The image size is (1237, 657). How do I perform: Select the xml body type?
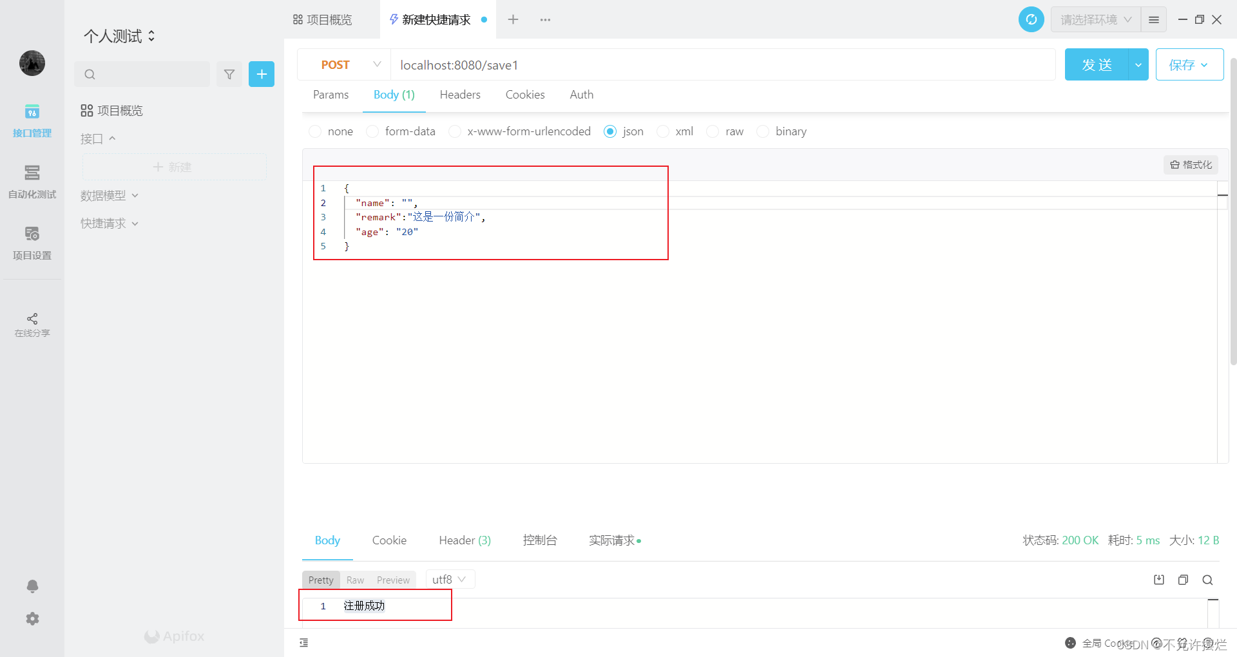click(663, 131)
